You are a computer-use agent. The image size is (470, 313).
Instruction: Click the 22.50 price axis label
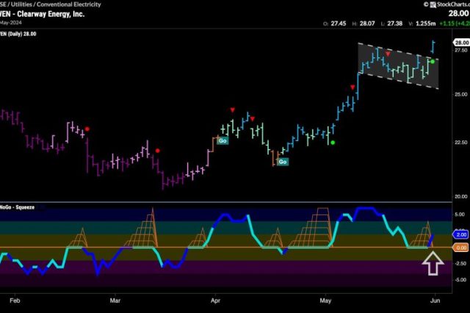461,142
